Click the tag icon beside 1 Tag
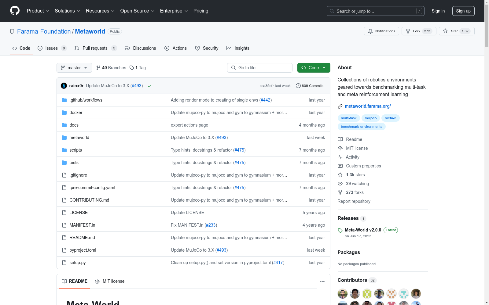The width and height of the screenshot is (489, 305). point(132,68)
